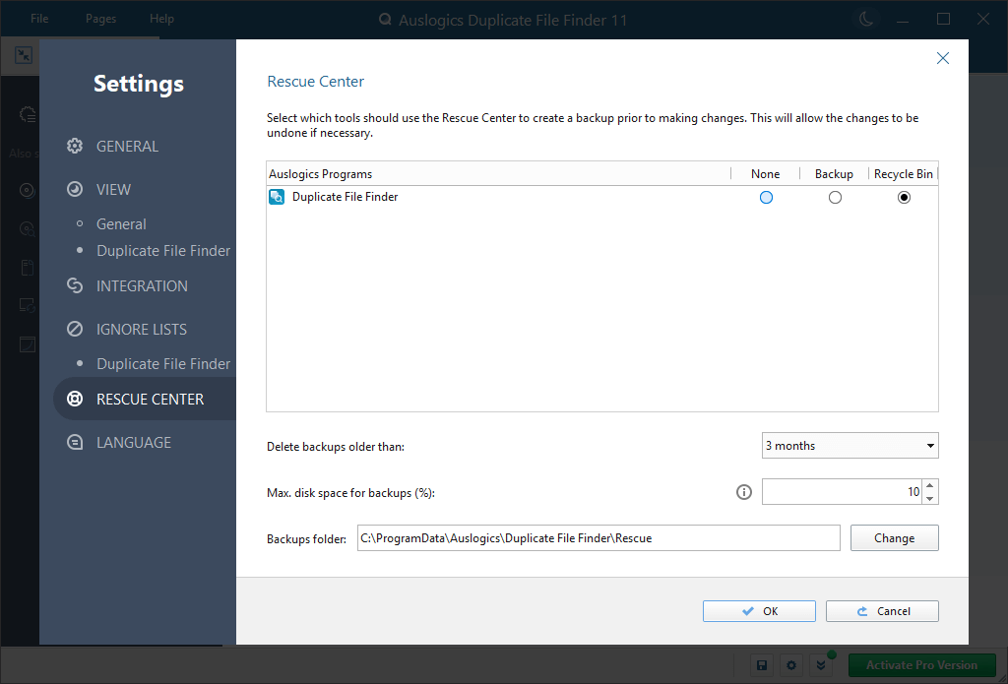This screenshot has width=1008, height=684.
Task: Maximize the Auslogics window
Action: tap(943, 20)
